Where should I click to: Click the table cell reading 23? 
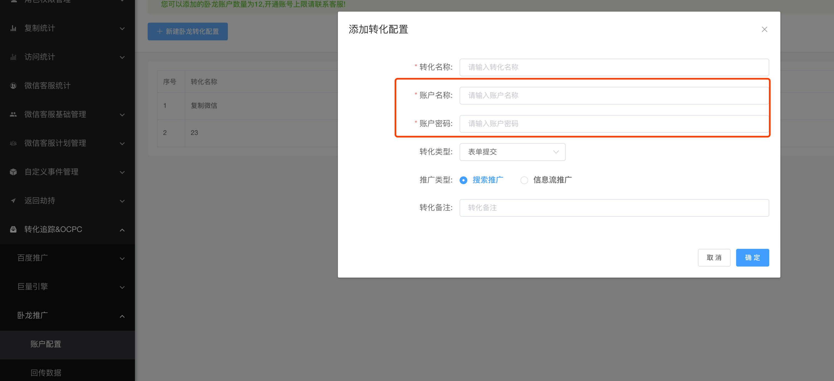[194, 133]
